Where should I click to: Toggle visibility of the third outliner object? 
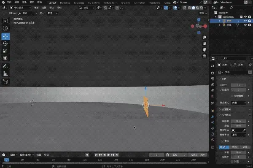[x=245, y=25]
